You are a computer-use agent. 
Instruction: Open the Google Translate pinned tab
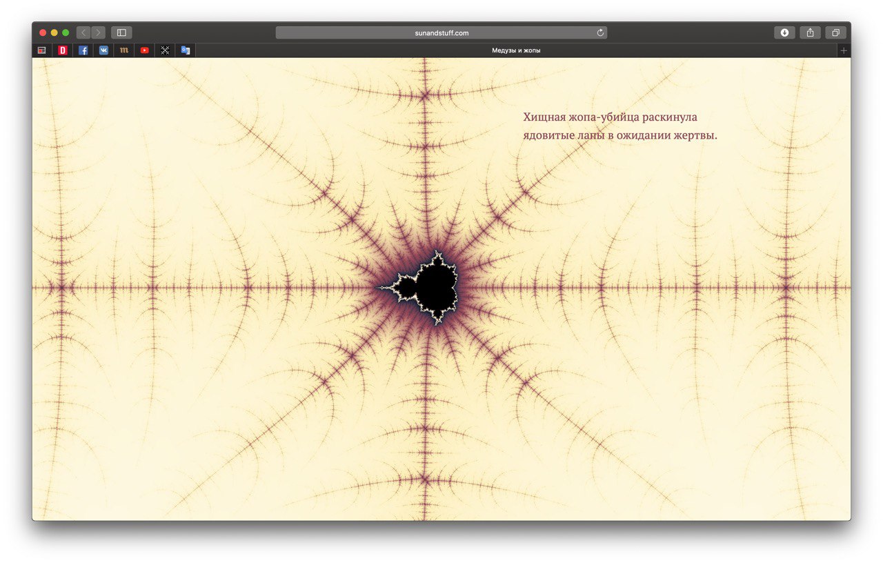coord(186,50)
